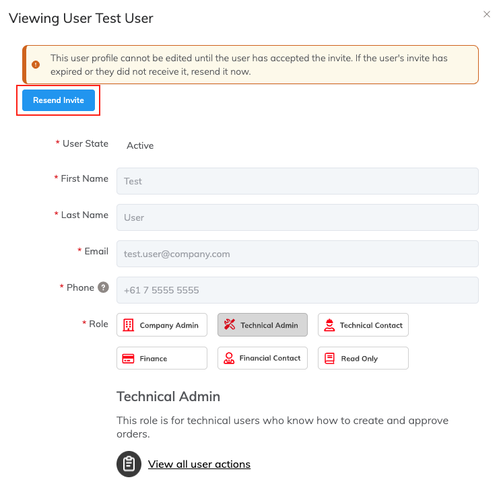Image resolution: width=501 pixels, height=490 pixels.
Task: Close the Viewing User dialog
Action: click(x=487, y=14)
